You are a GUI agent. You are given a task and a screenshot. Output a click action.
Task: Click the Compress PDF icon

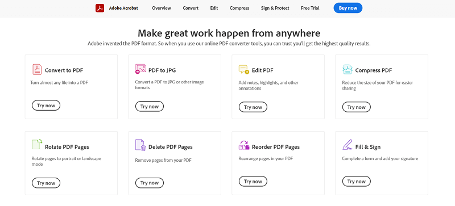348,70
